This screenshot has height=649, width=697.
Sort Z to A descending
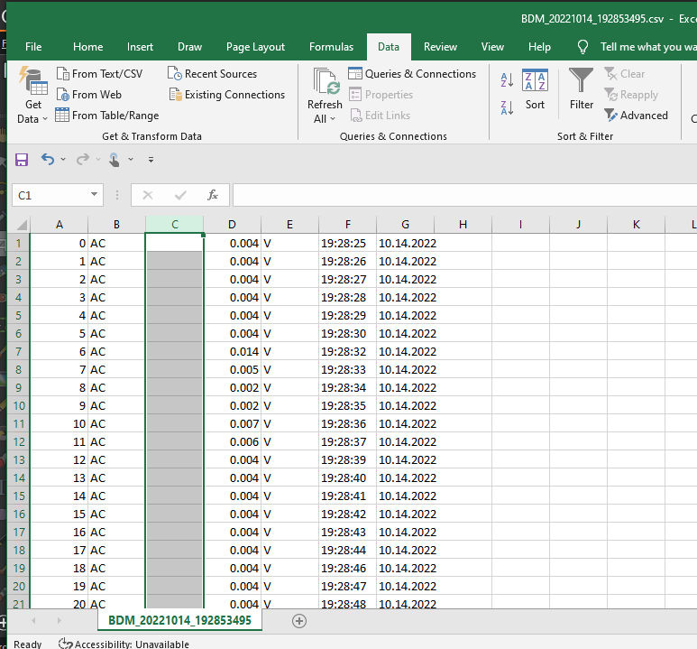pyautogui.click(x=507, y=107)
